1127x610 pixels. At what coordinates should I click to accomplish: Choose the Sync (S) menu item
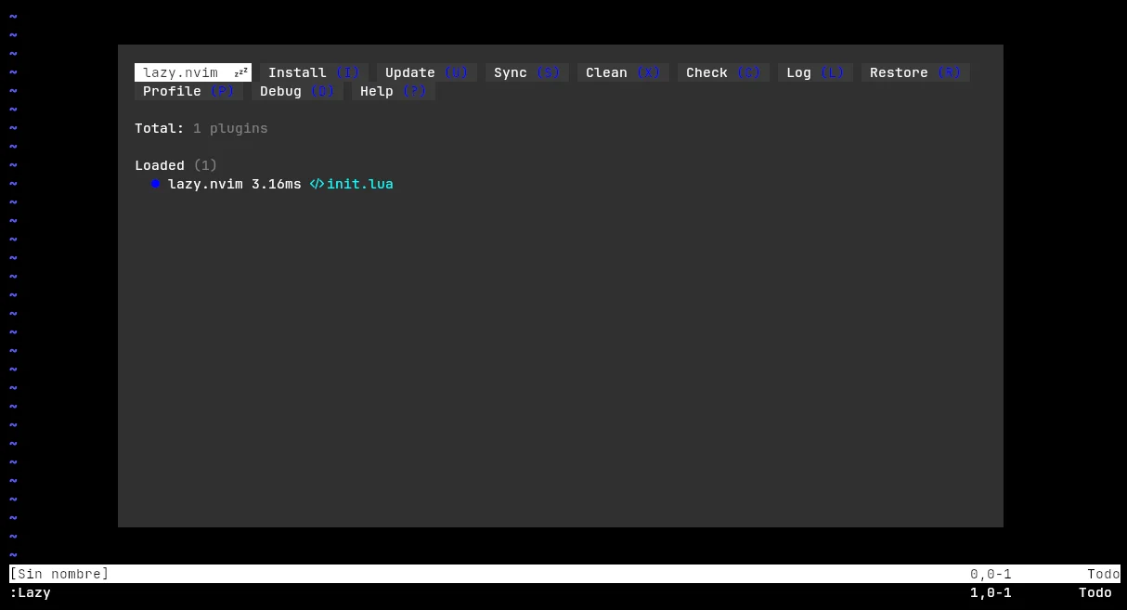(527, 72)
